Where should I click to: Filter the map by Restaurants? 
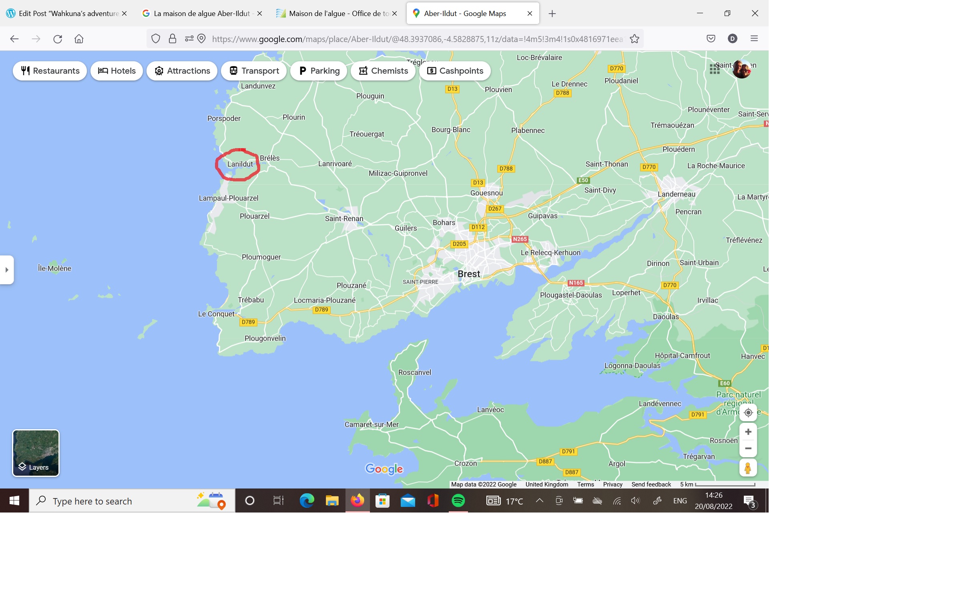50,71
